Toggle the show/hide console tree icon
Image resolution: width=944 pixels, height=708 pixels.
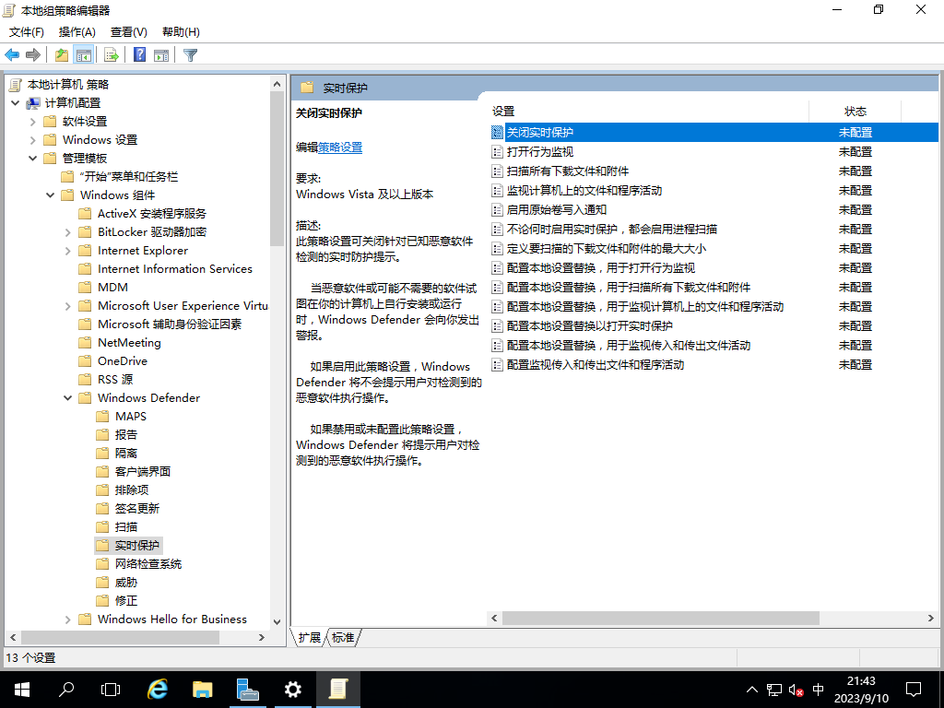pyautogui.click(x=84, y=54)
